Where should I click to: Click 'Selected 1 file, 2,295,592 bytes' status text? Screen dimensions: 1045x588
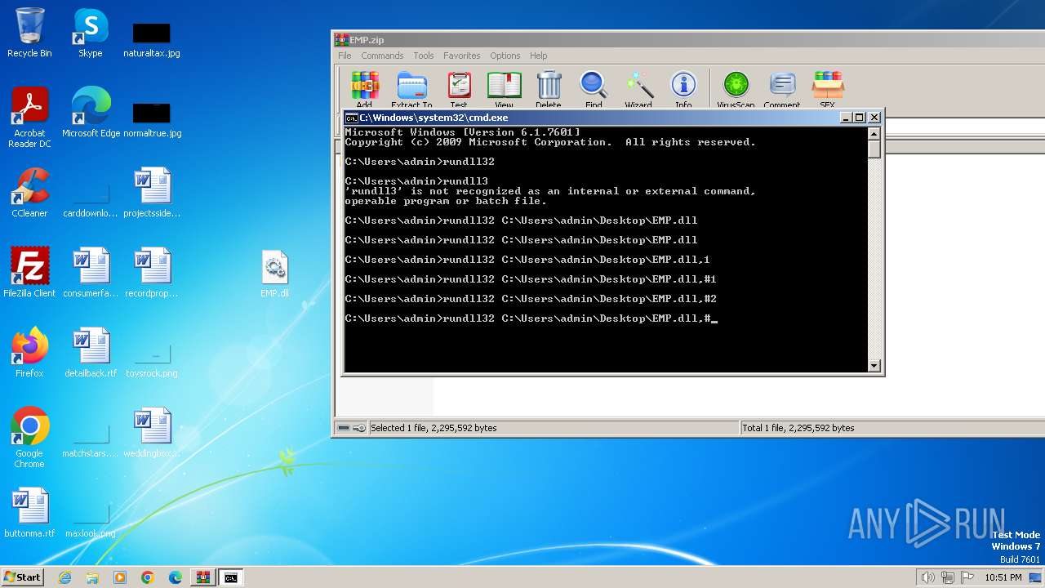[434, 428]
